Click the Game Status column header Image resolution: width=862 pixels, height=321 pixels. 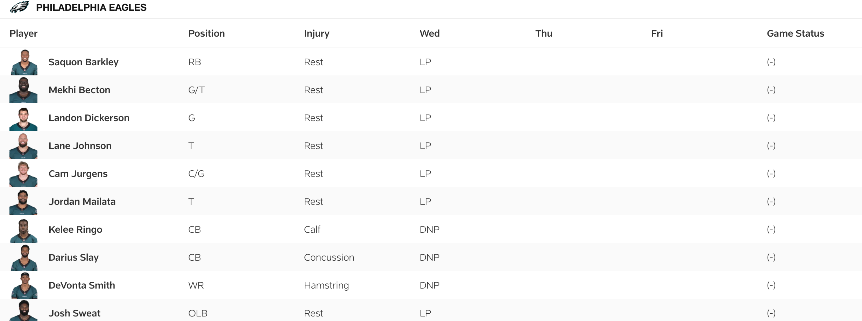[x=795, y=33]
